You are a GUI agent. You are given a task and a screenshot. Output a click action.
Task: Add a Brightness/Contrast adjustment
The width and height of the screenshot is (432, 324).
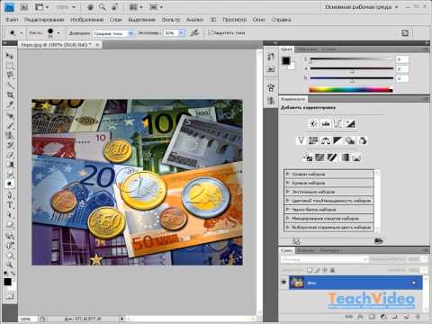tap(313, 123)
